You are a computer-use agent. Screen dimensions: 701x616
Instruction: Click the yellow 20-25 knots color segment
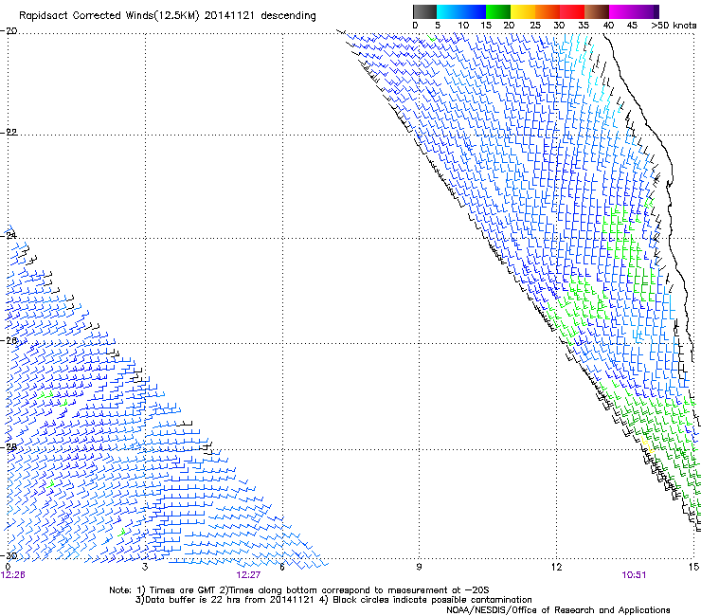point(523,11)
